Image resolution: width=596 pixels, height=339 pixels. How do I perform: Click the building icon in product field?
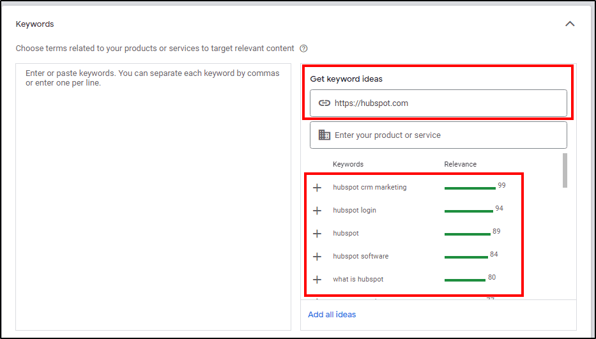click(324, 135)
